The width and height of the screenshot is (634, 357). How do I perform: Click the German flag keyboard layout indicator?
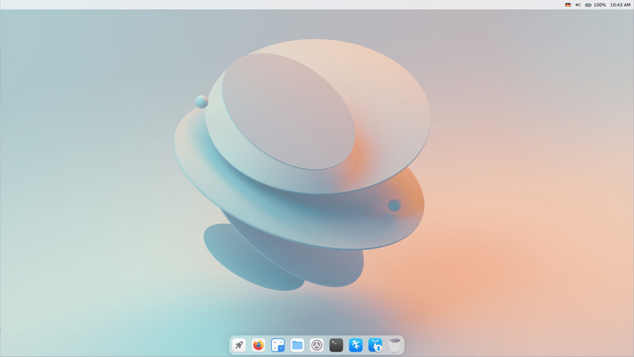pos(567,5)
